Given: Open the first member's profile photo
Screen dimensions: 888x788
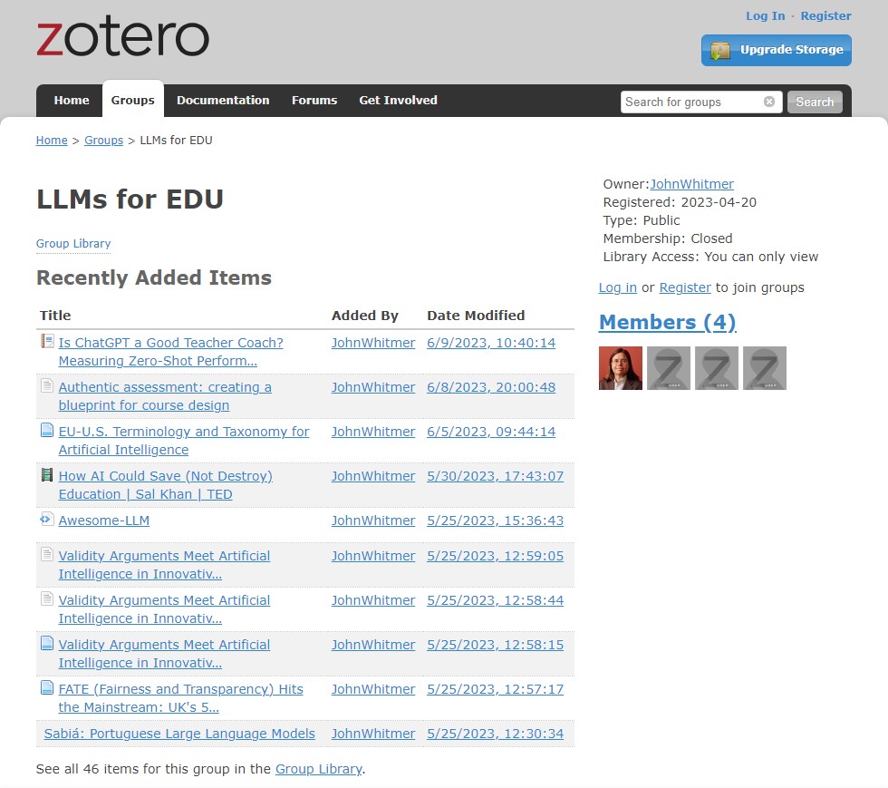Looking at the screenshot, I should coord(621,368).
